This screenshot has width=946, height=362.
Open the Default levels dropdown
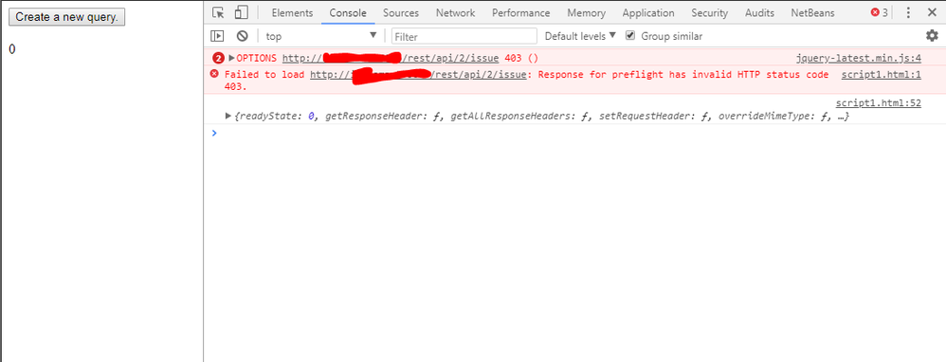580,36
